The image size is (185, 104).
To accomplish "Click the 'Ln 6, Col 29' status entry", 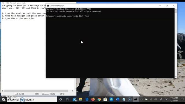I will [x=19, y=94].
